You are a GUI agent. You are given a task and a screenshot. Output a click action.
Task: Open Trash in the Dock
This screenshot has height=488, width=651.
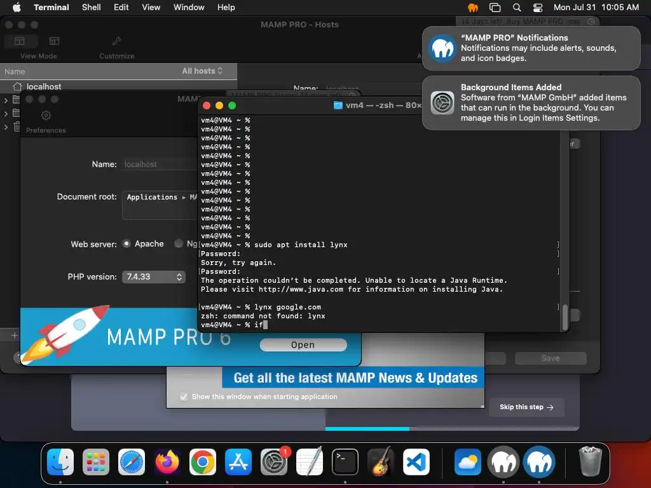[x=591, y=462]
